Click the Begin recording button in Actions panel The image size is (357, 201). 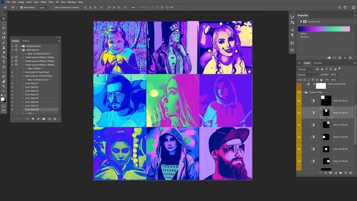[33, 119]
